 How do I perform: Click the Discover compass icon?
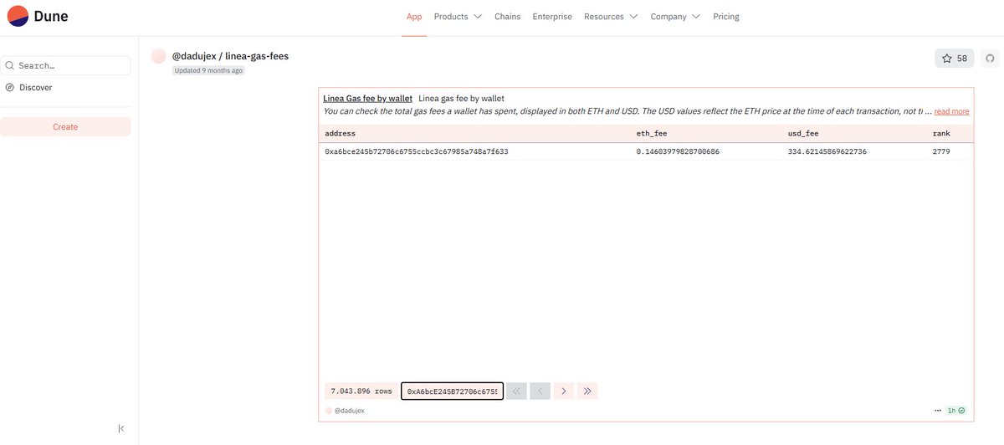tap(10, 87)
